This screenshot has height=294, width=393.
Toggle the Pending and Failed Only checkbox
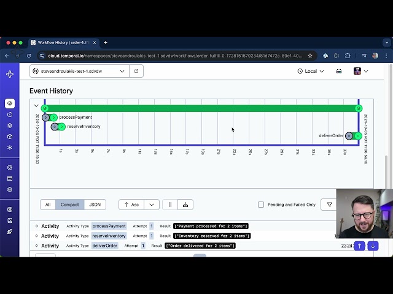[261, 205]
